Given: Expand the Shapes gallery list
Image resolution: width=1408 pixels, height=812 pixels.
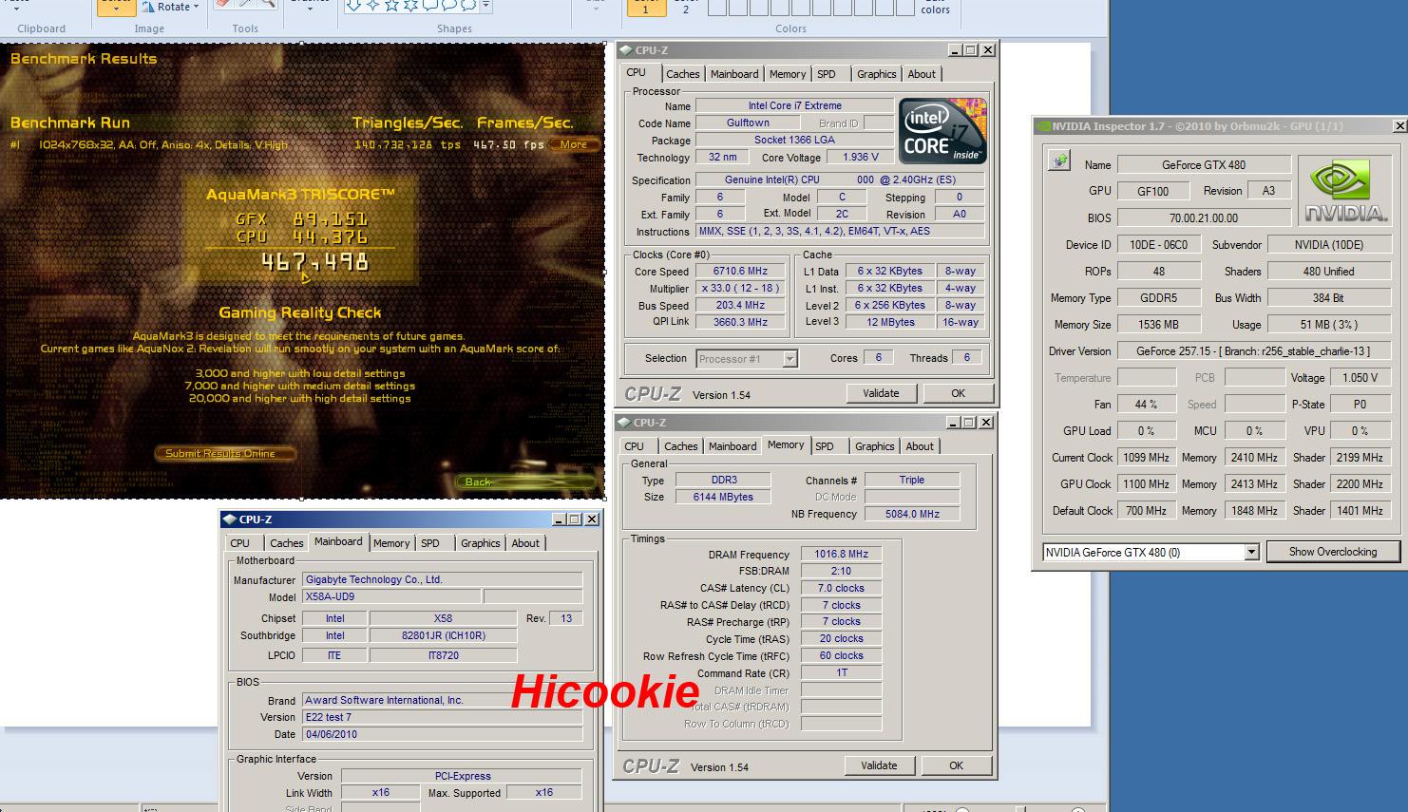Looking at the screenshot, I should pyautogui.click(x=486, y=6).
